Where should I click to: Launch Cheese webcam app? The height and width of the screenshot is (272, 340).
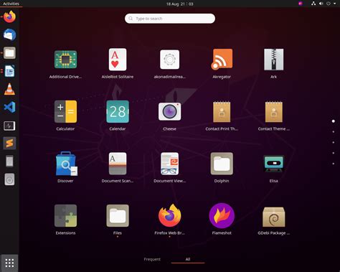169,111
